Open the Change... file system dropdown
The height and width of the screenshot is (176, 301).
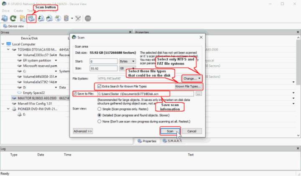[x=192, y=79]
